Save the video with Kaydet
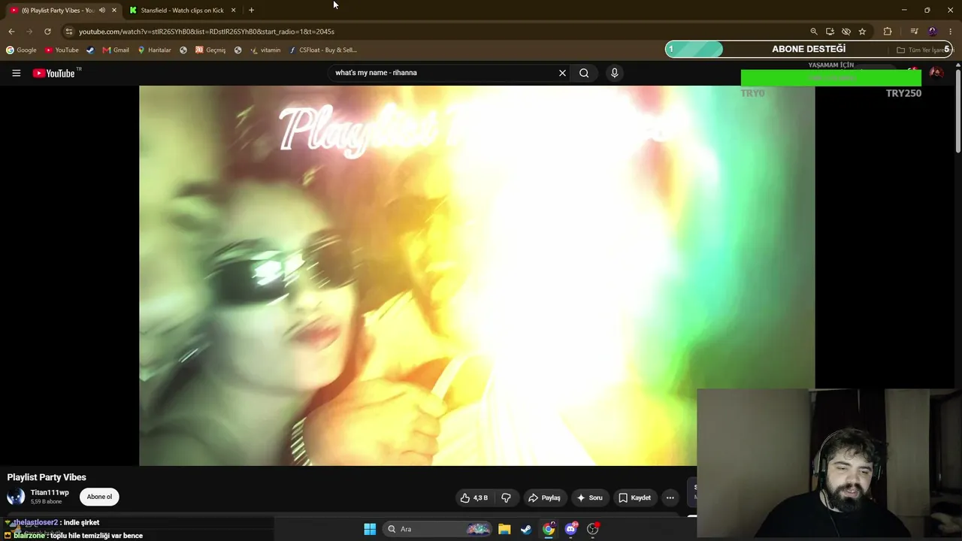 point(634,497)
